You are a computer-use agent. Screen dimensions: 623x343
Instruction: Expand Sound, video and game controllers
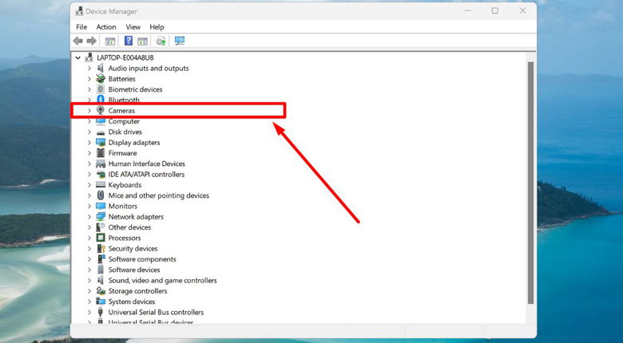[89, 281]
